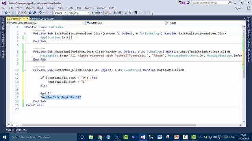
Task: Open the Microsoft Word taskbar icon
Action: point(159,137)
